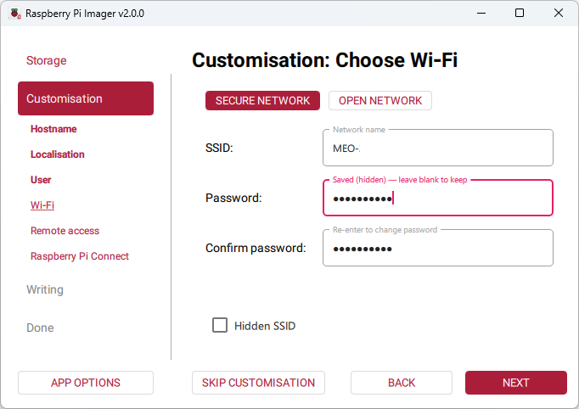This screenshot has height=409, width=579.
Task: Click the Raspberry Pi Imager title bar icon
Action: pos(14,14)
